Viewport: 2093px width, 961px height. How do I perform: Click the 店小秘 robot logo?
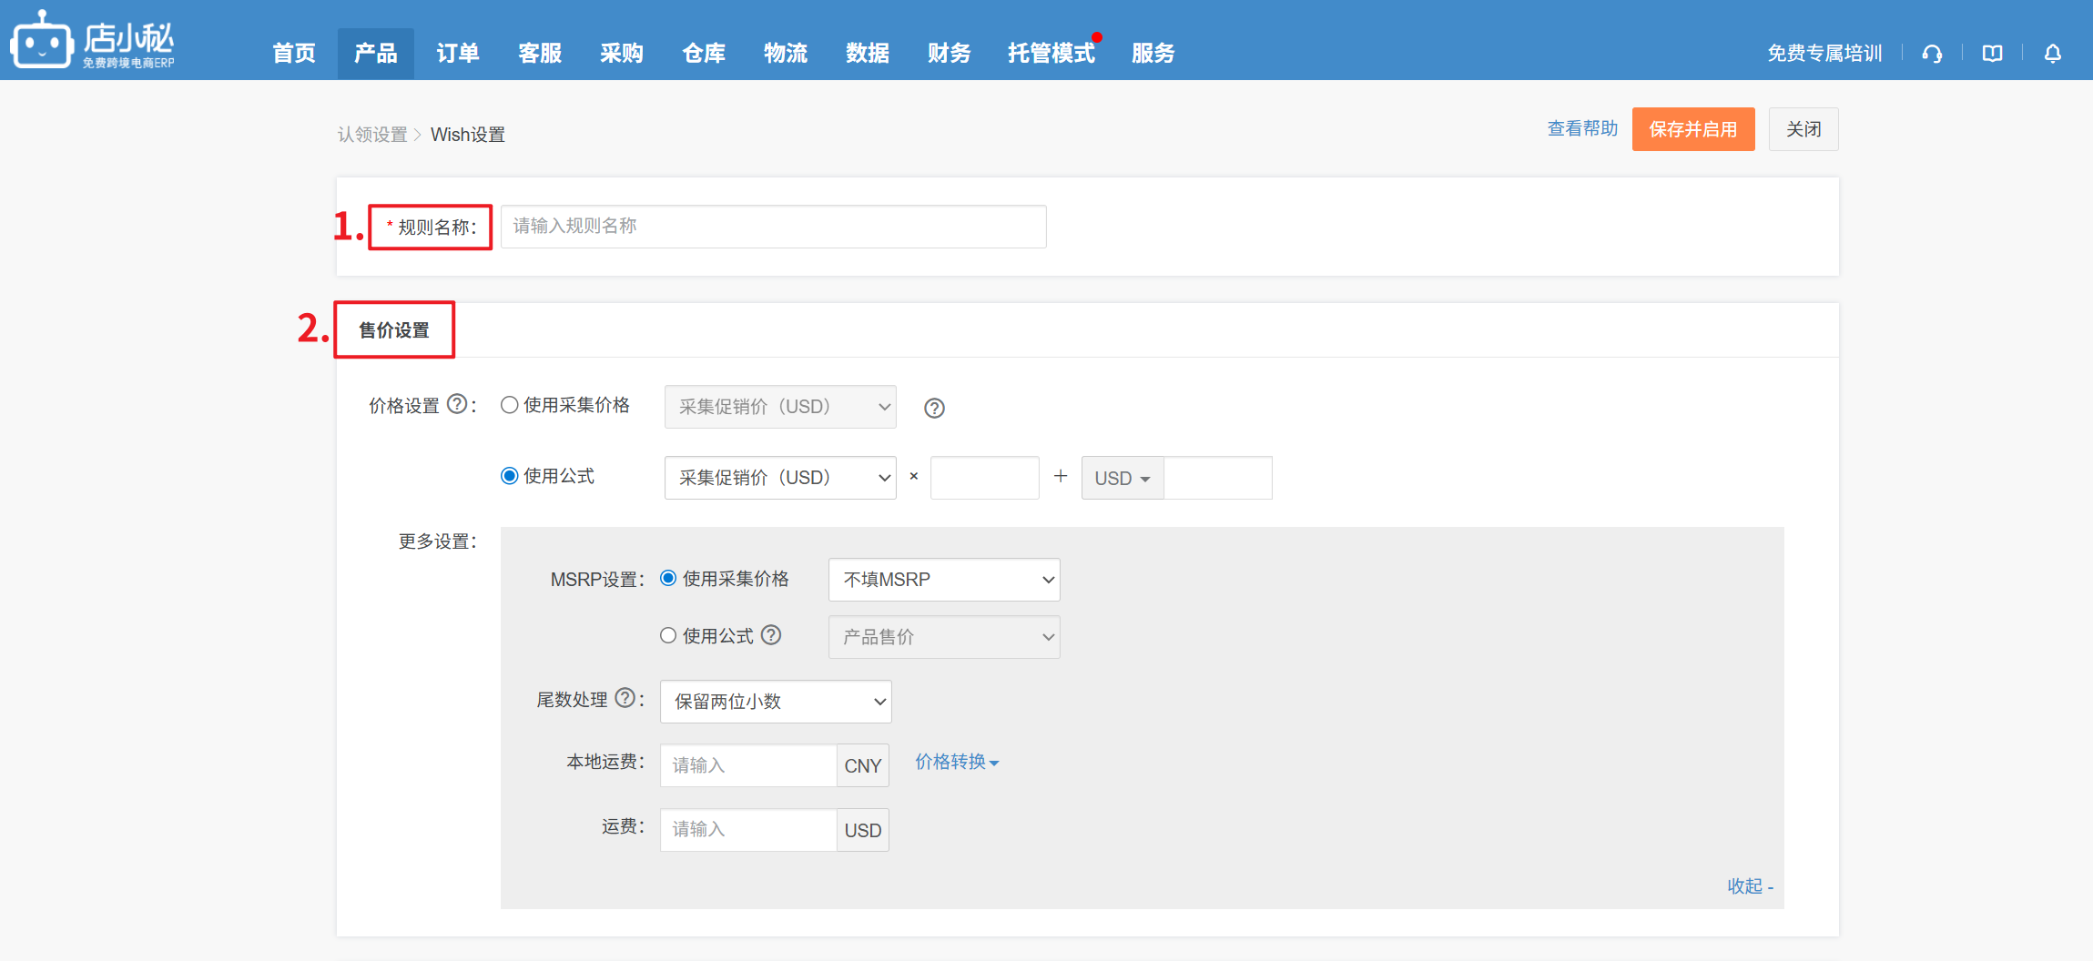coord(42,42)
